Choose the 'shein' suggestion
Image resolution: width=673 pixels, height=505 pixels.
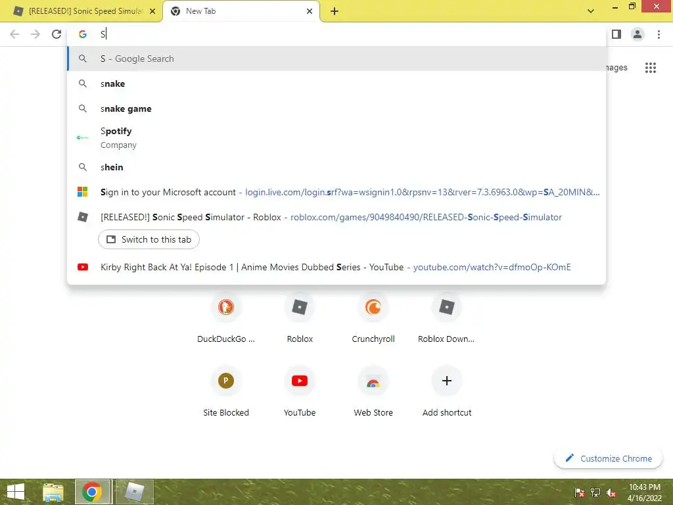(x=337, y=167)
